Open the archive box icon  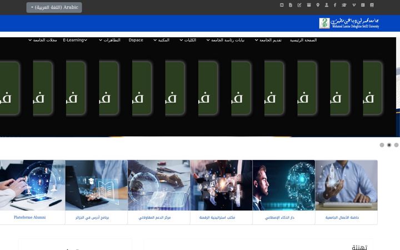pos(309,5)
